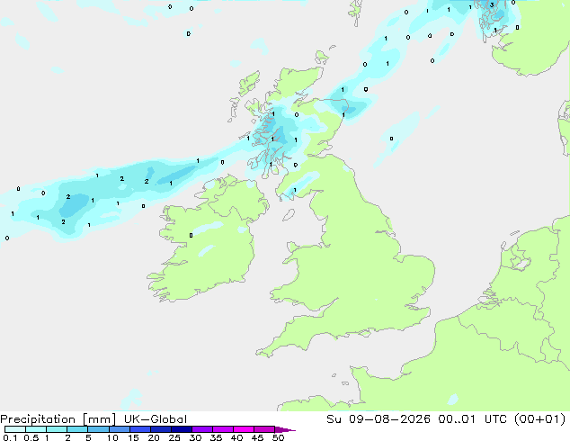Click the date "Su 09-08-2026" text
The height and width of the screenshot is (441, 570).
[379, 418]
